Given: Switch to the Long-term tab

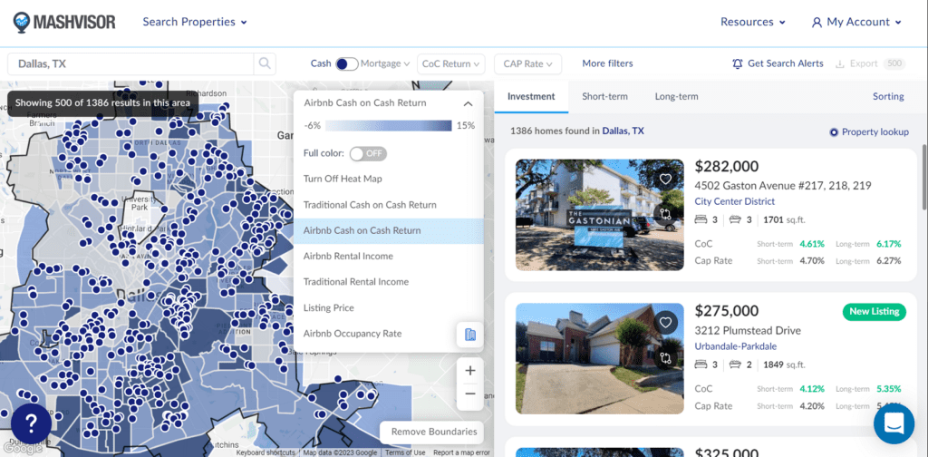Looking at the screenshot, I should (676, 96).
